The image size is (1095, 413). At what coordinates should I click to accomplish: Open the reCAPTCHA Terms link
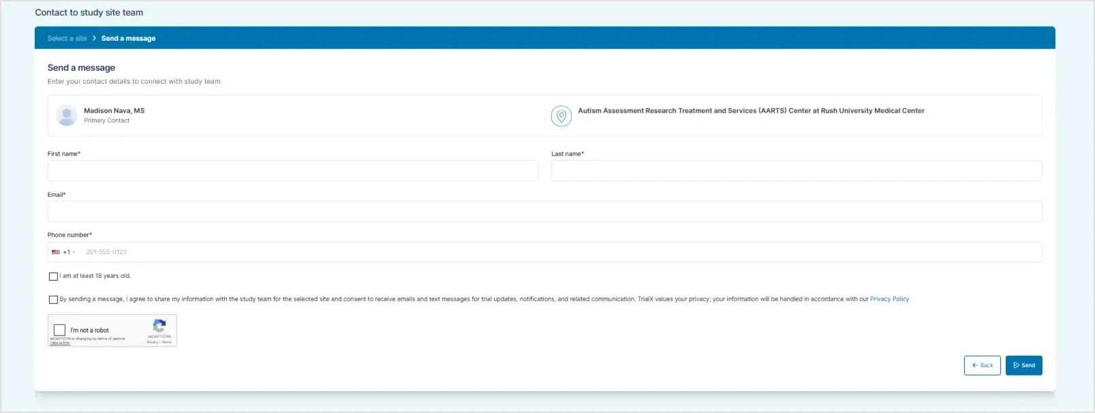(167, 342)
